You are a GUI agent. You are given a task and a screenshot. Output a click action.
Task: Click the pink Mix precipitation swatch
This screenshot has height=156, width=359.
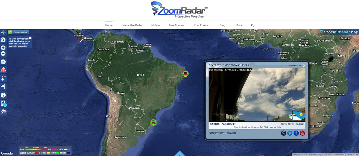(x=55, y=149)
